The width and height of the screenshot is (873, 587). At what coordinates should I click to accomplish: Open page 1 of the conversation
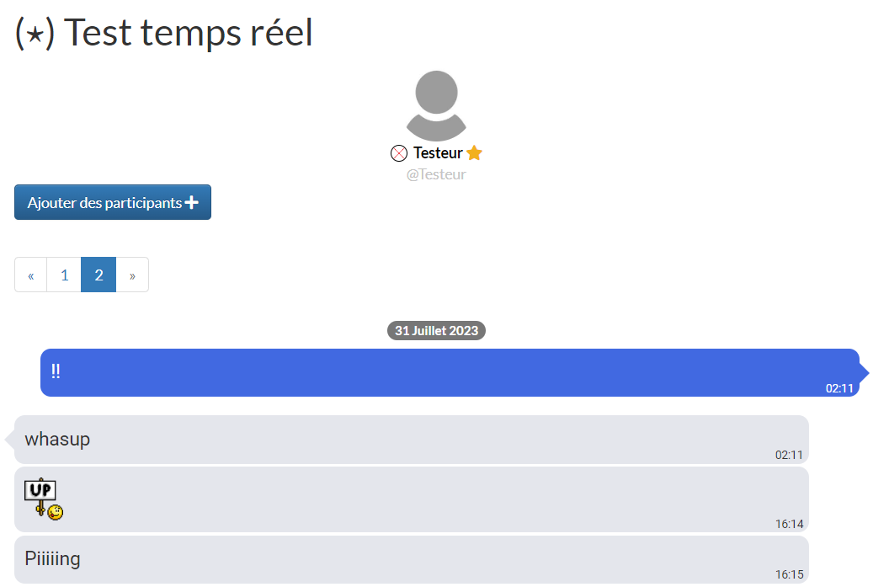point(65,275)
